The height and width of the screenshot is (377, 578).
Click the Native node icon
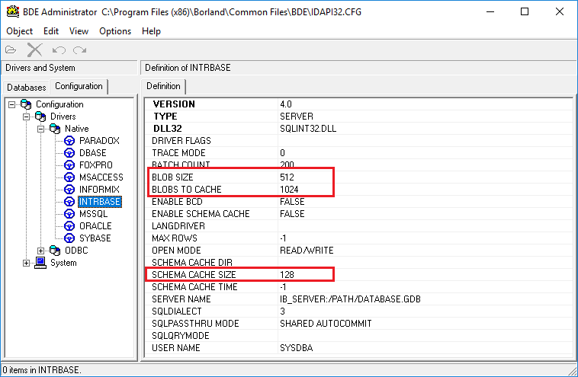[55, 129]
